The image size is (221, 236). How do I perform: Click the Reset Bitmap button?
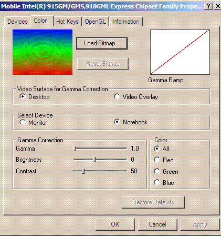(103, 64)
